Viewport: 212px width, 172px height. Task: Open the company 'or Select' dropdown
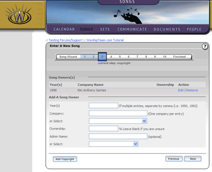pos(118,121)
